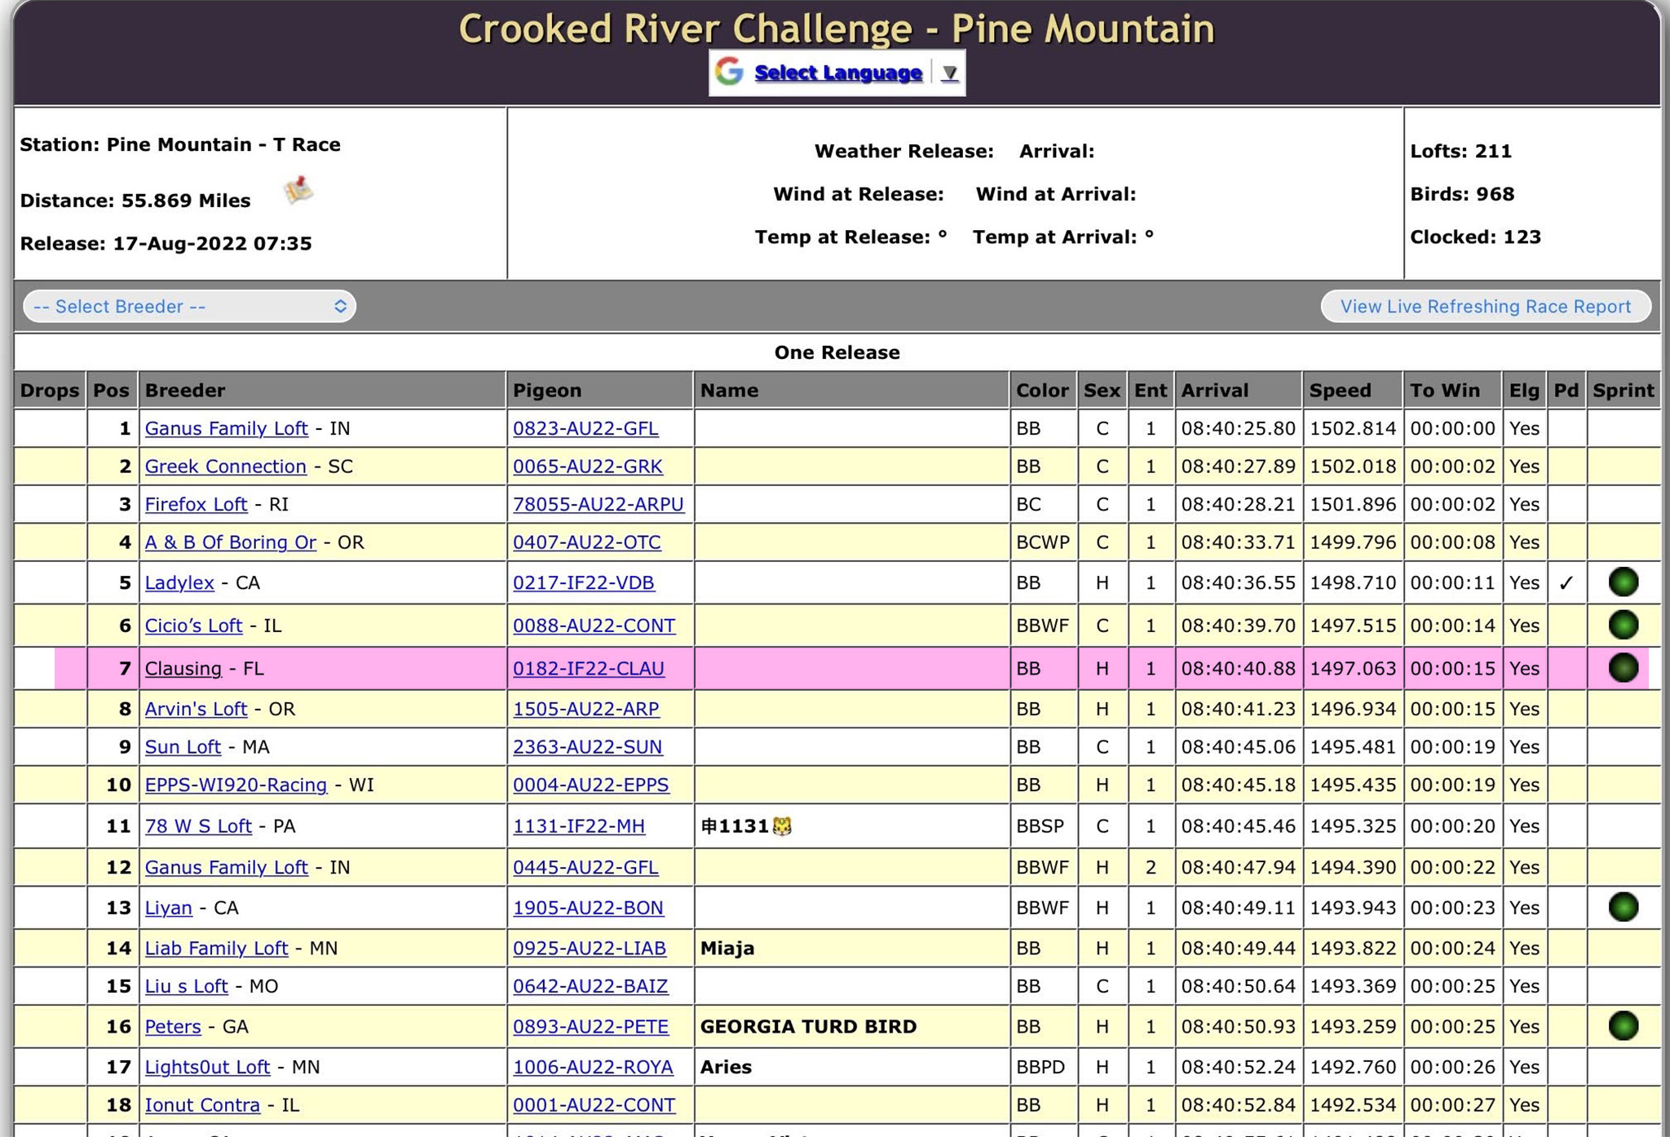
Task: Open pigeon 0642-AU22-BAIZ link
Action: click(x=590, y=986)
